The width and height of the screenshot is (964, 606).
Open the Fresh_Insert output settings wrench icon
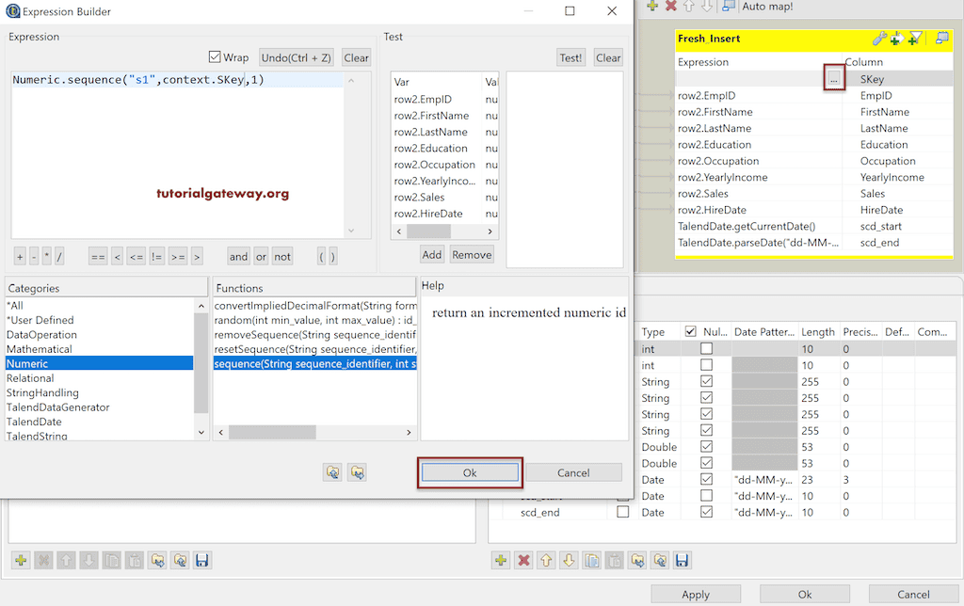tap(881, 39)
